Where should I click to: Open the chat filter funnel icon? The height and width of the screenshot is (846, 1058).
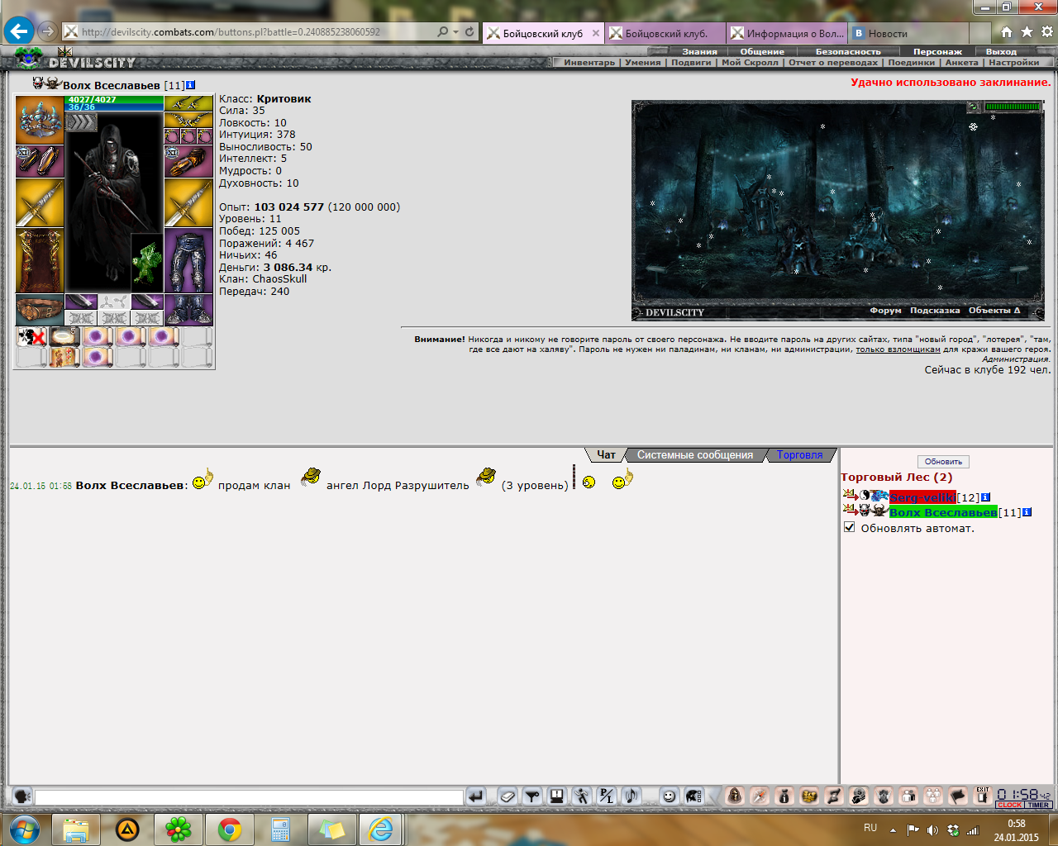(x=532, y=796)
